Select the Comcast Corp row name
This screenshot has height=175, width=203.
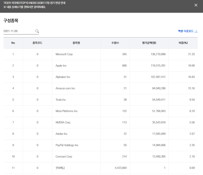pyautogui.click(x=64, y=157)
